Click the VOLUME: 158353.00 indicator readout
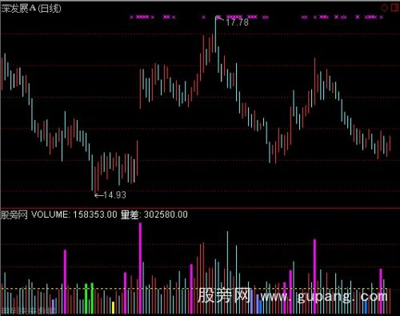This screenshot has width=400, height=316. 74,214
